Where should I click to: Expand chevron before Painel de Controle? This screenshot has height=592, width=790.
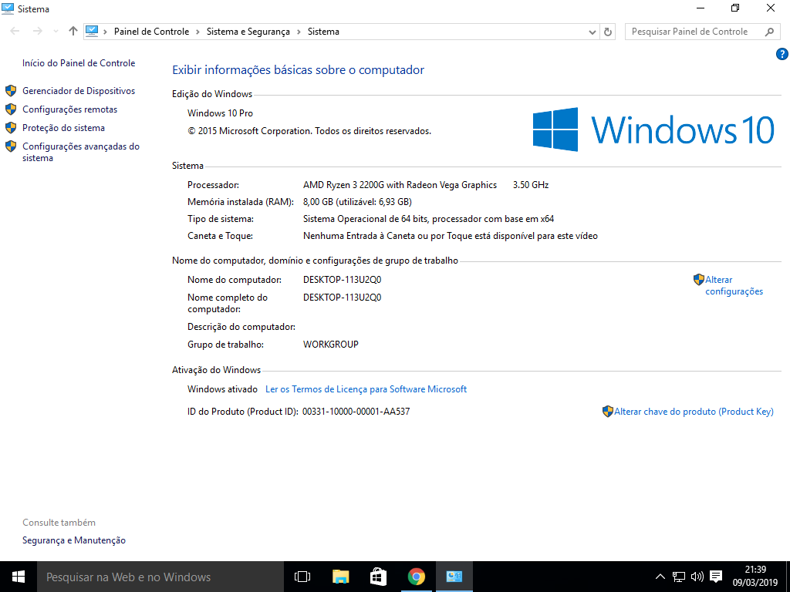[105, 32]
